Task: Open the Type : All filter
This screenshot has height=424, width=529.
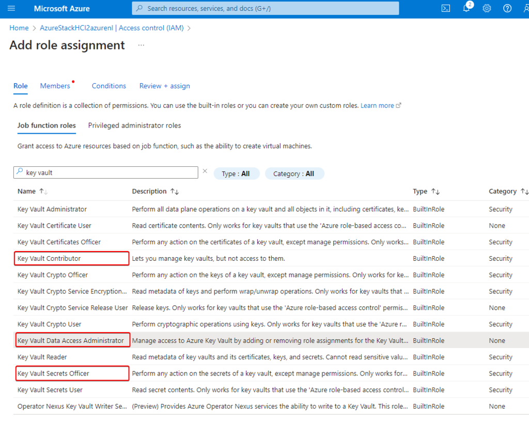Action: pos(236,174)
